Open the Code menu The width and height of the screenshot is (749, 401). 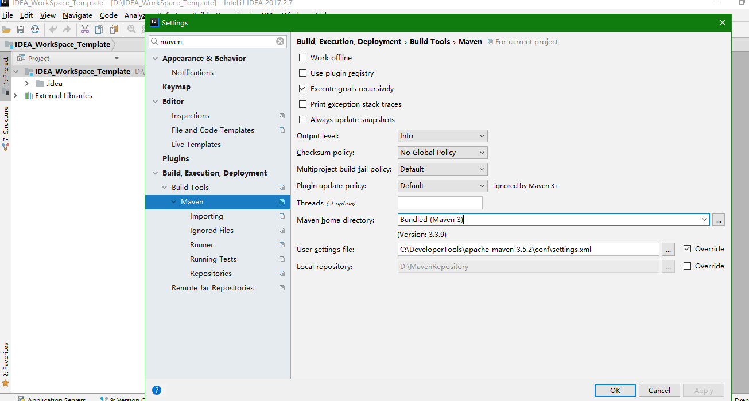pos(108,15)
